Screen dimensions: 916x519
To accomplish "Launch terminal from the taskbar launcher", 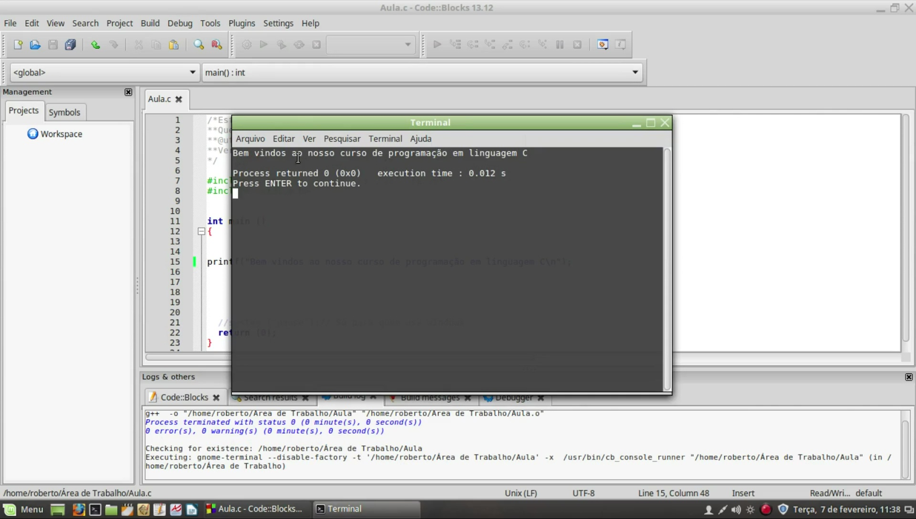I will (95, 509).
